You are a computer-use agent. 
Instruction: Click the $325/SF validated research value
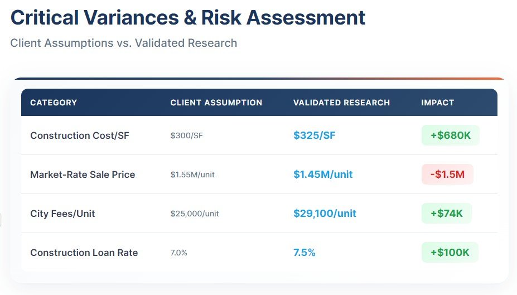tap(315, 136)
